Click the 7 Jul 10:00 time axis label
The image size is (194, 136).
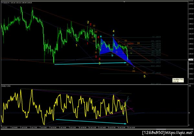pos(43,127)
